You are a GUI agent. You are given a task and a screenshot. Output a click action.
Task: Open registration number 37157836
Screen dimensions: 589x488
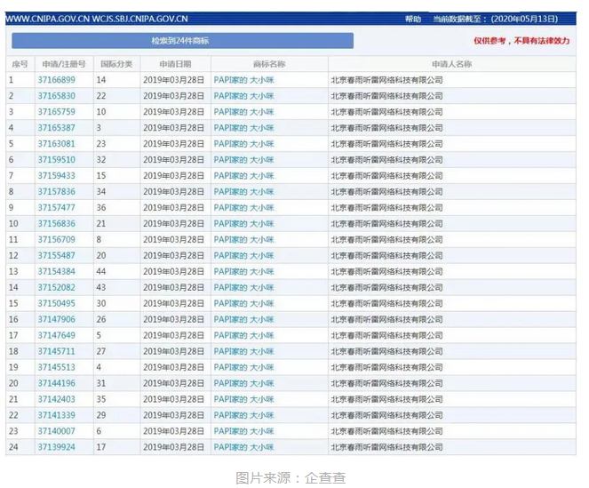(56, 192)
